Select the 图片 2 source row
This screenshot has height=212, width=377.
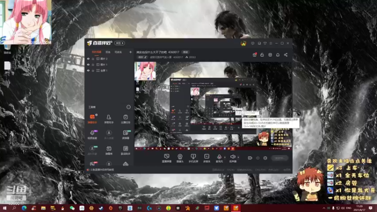point(109,58)
